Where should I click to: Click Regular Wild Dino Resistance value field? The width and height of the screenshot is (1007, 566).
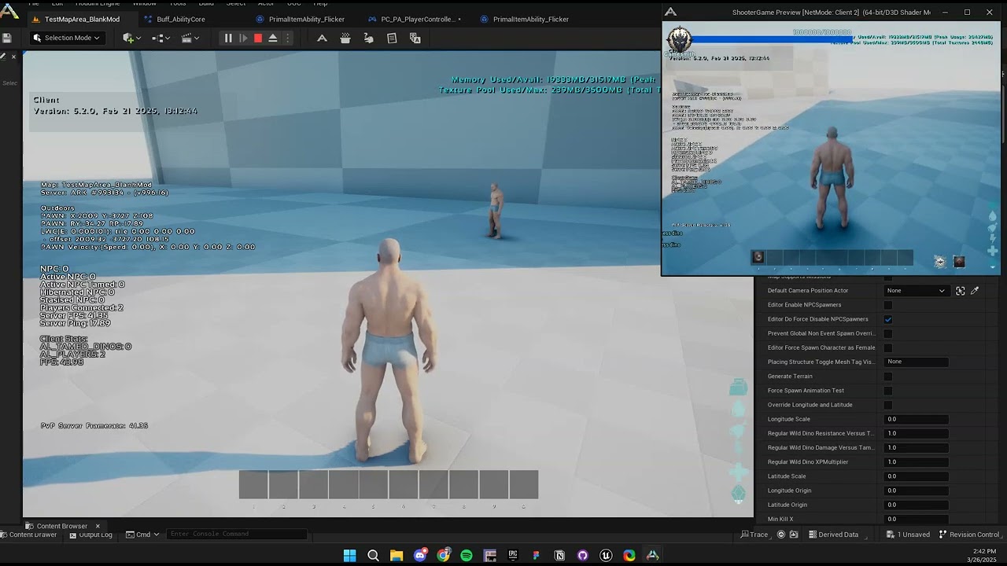[x=917, y=433]
